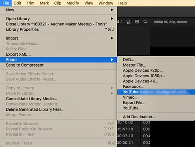Select Vimeo… share destination
195x147 pixels.
coord(156,97)
